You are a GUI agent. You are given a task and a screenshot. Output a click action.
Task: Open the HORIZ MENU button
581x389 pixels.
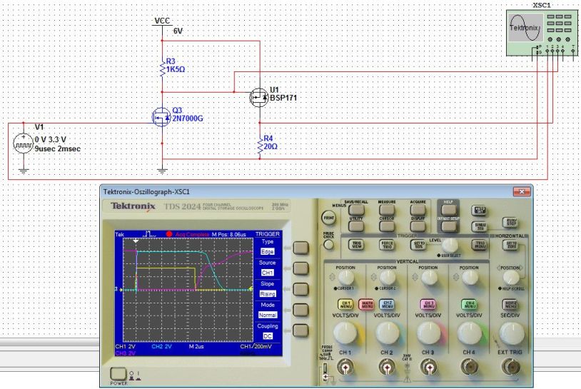pyautogui.click(x=510, y=305)
